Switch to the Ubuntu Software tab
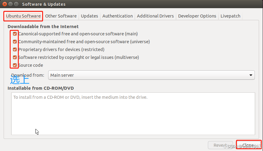This screenshot has width=263, height=151. (23, 16)
